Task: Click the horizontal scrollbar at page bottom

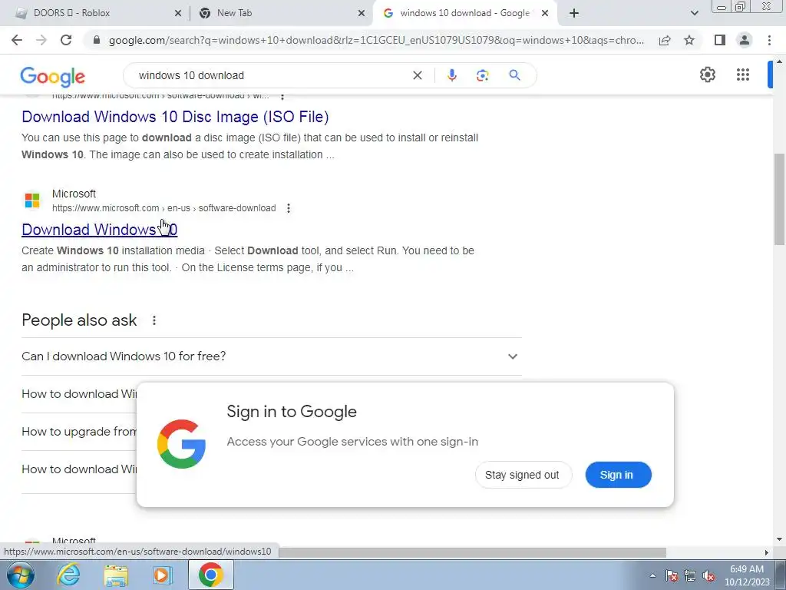Action: coord(473,552)
